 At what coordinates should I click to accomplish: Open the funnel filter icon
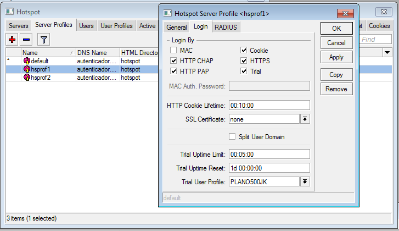(43, 39)
